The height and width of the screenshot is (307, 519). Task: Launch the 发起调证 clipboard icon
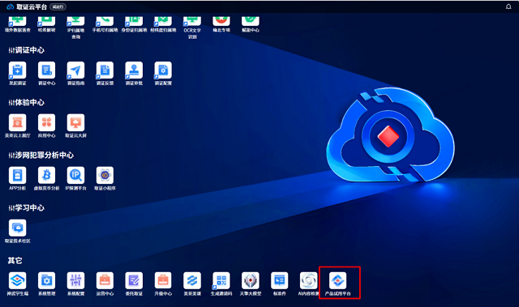click(x=18, y=70)
